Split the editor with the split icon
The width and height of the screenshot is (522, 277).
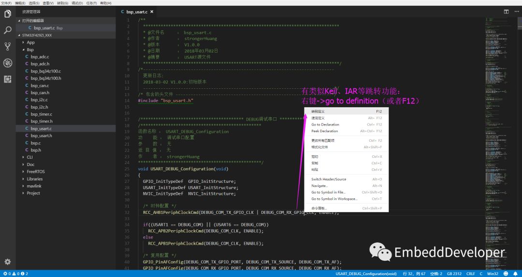(x=506, y=12)
